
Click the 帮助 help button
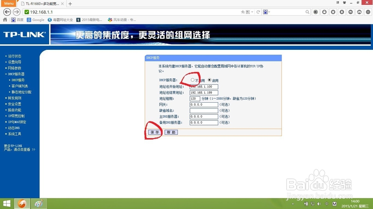tap(171, 132)
